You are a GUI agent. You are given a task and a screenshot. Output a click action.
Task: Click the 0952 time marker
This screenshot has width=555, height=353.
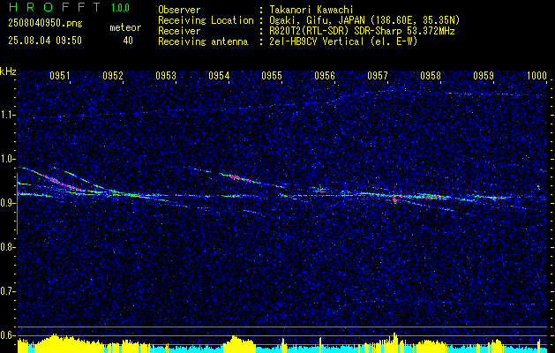pos(113,75)
